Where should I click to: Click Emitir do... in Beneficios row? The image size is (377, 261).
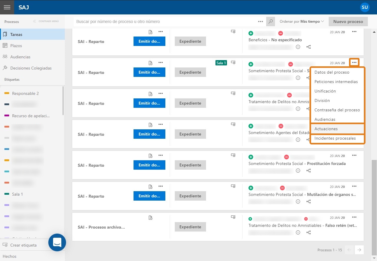(x=149, y=41)
